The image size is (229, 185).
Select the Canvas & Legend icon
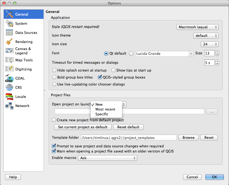[x=9, y=51]
